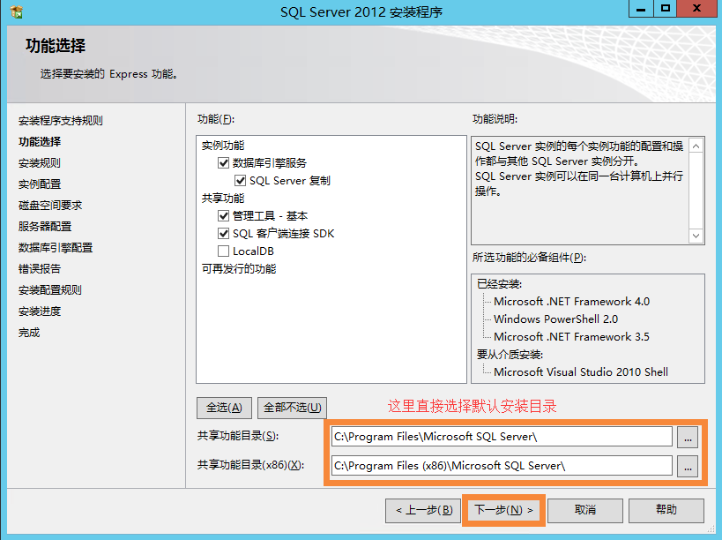Toggle SQL 客户端连接 SDK checkbox
This screenshot has width=722, height=540.
tap(223, 233)
